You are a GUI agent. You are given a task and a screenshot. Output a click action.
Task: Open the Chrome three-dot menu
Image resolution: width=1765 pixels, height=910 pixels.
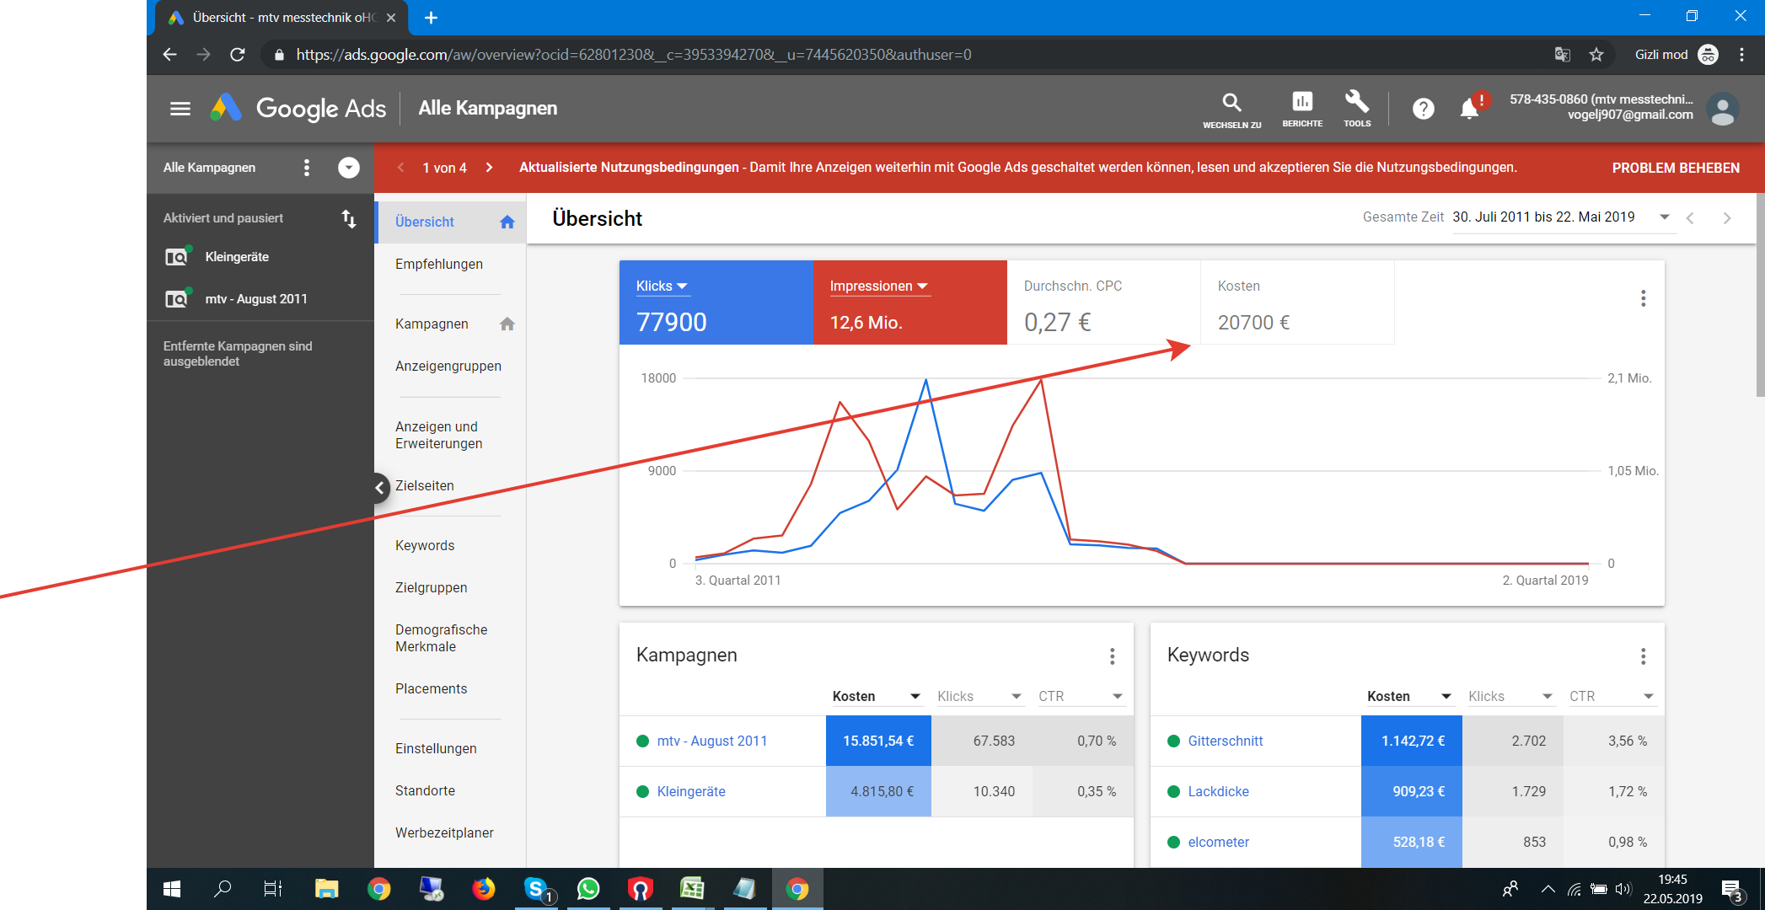point(1741,55)
